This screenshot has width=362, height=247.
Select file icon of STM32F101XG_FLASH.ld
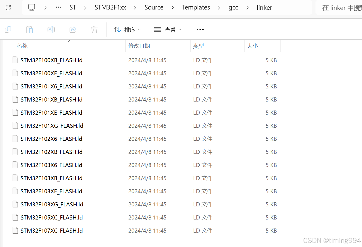[x=15, y=126]
